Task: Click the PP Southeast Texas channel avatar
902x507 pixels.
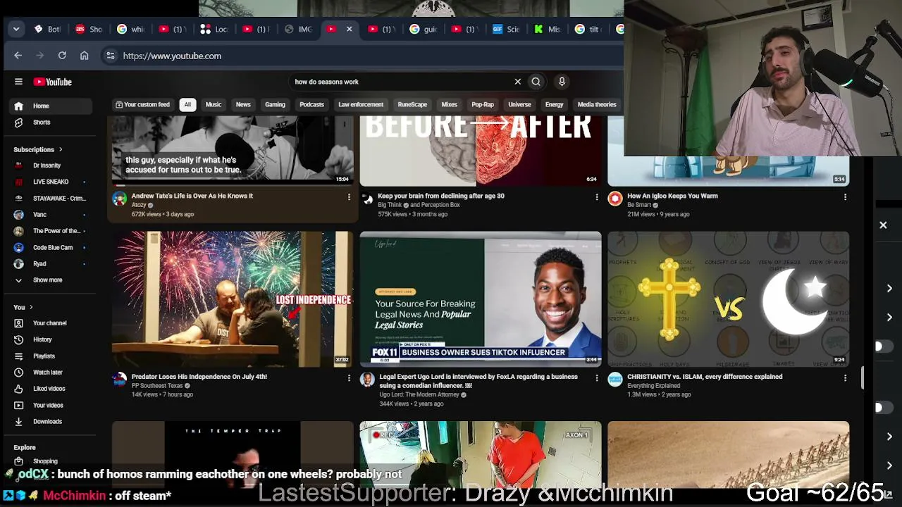Action: [120, 380]
